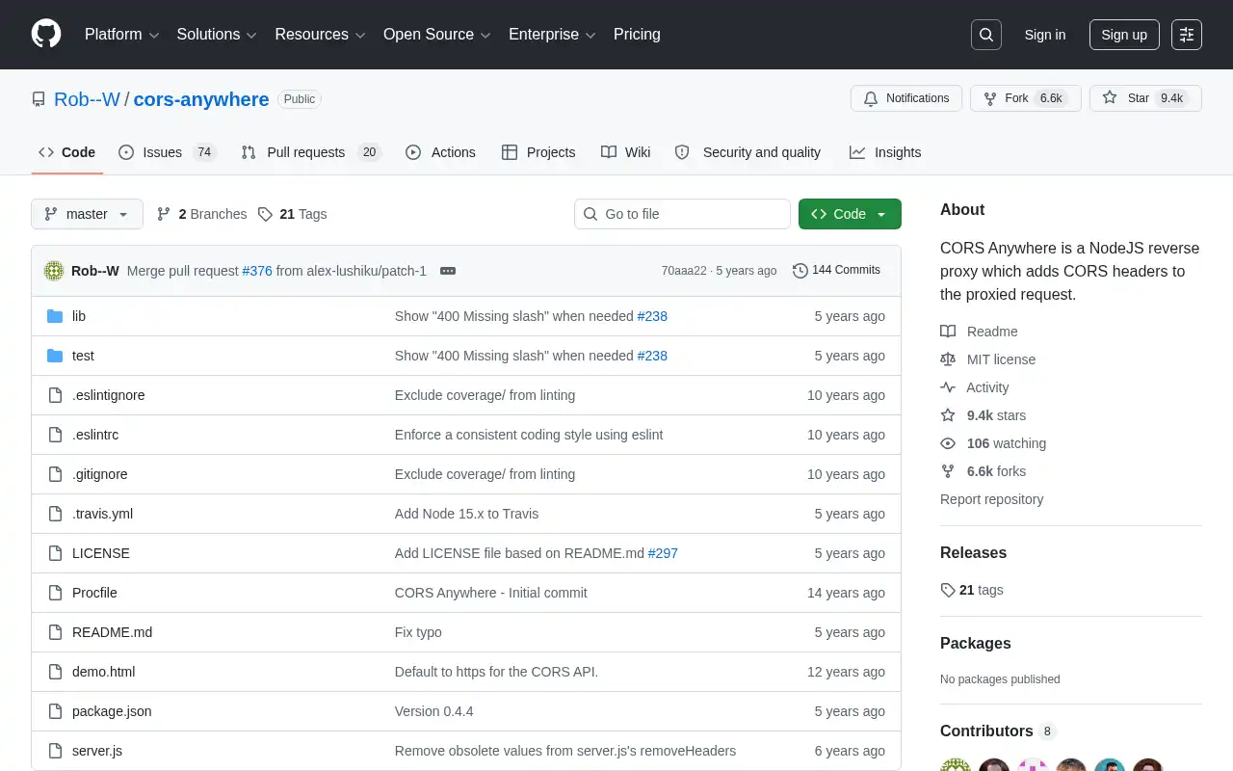The image size is (1233, 771).
Task: Click the Report repository link
Action: pos(991,499)
